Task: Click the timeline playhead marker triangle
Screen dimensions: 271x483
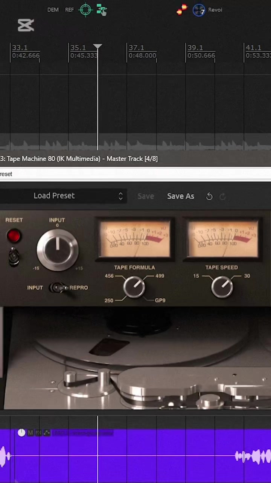Action: [x=97, y=47]
